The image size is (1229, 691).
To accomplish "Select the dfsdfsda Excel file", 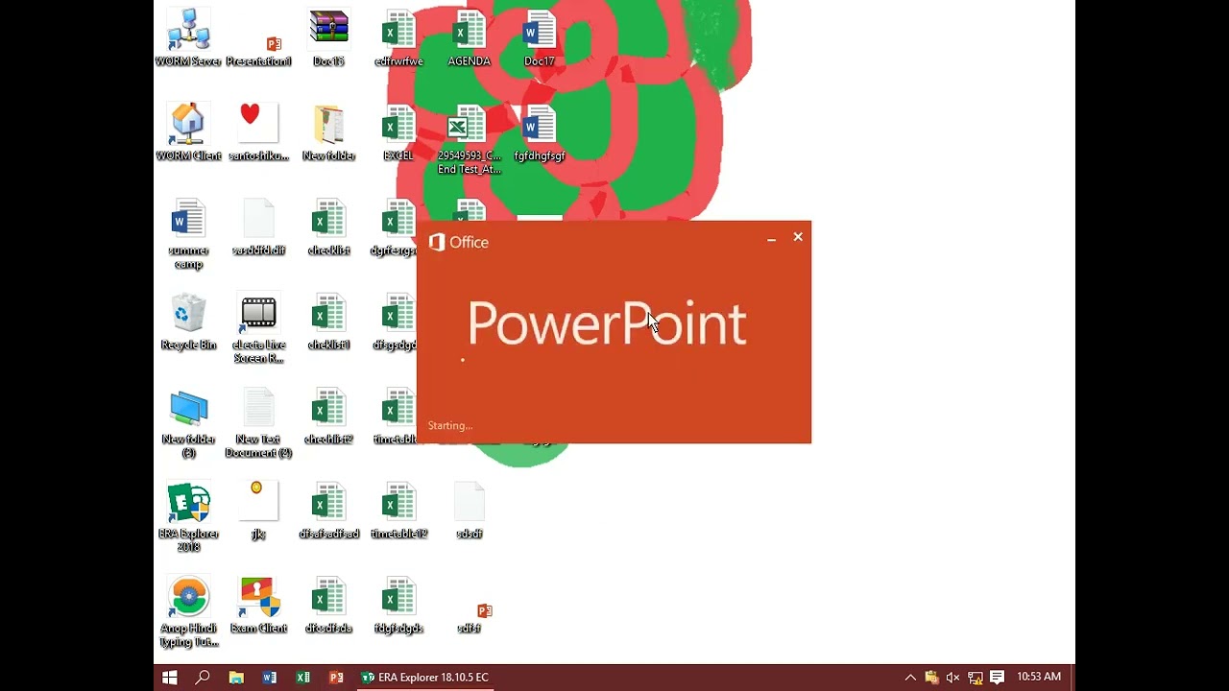I will (328, 606).
